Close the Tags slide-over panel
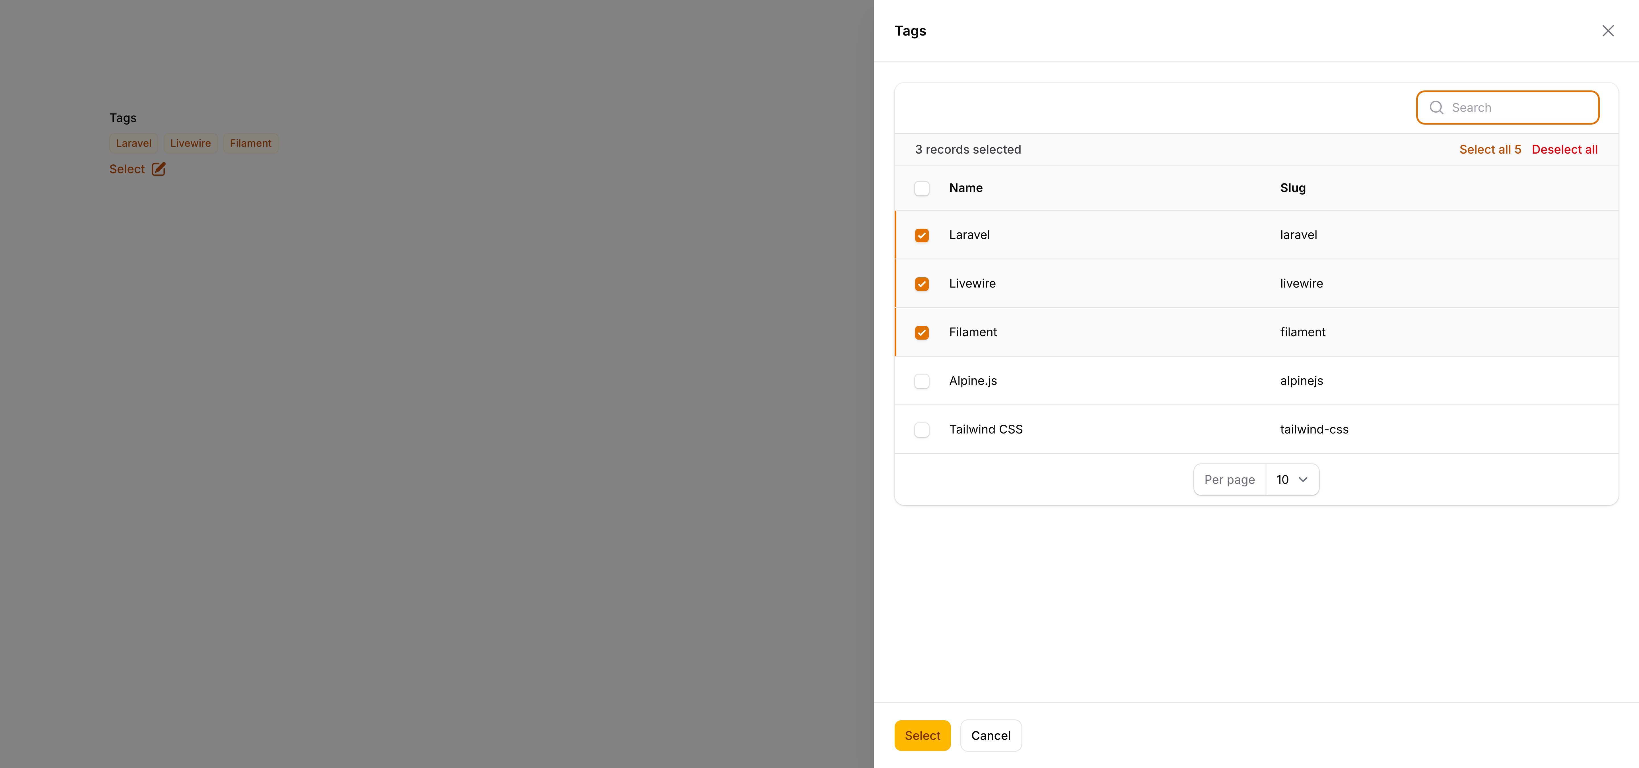Screen dimensions: 1639x768 [1608, 30]
